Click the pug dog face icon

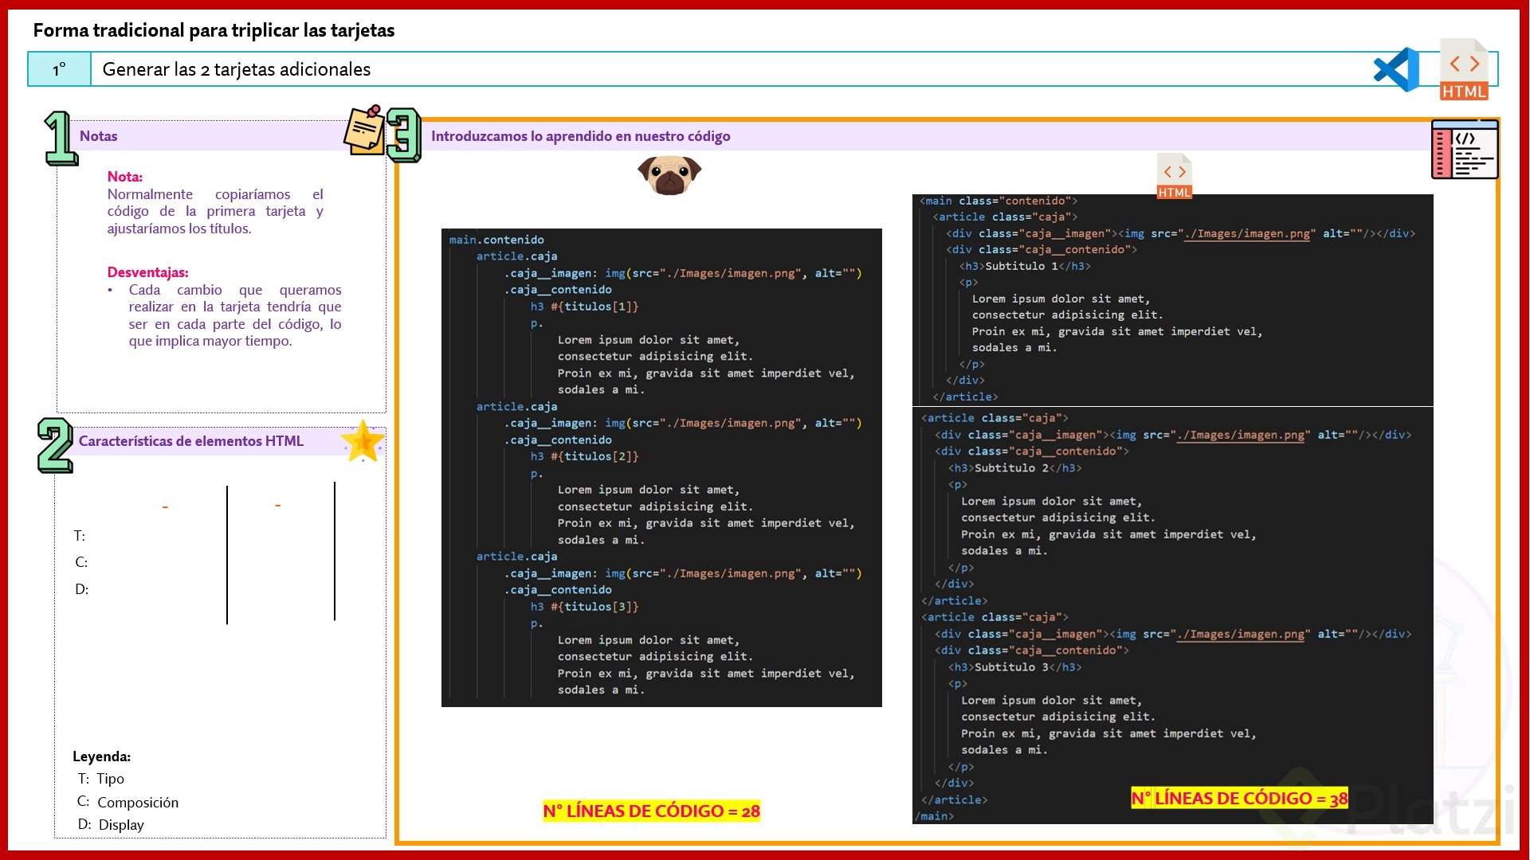pos(669,175)
